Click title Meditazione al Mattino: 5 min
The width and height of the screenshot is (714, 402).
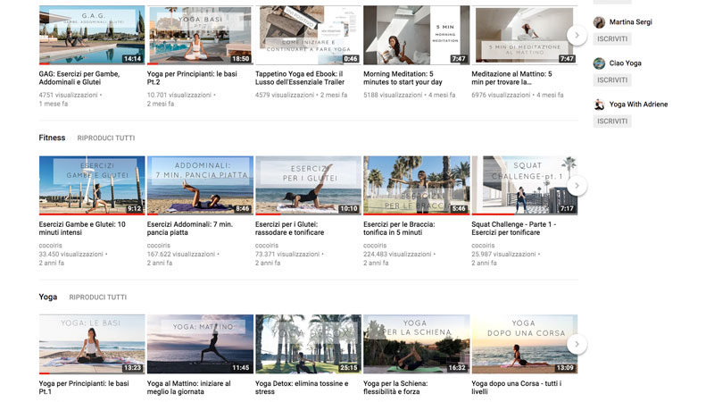point(511,78)
